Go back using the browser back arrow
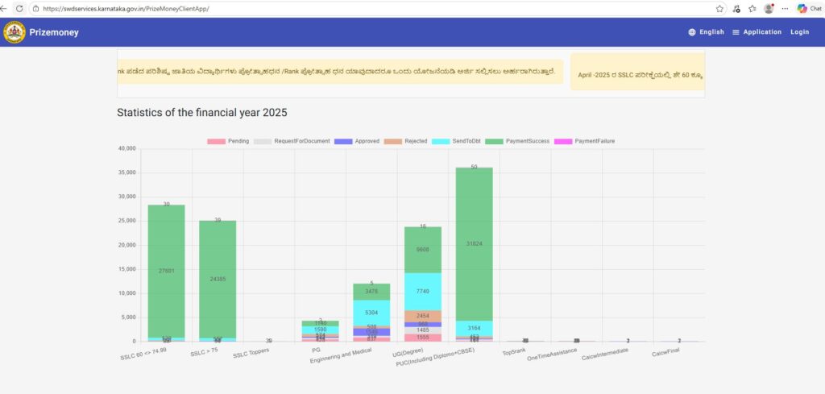Viewport: 825px width, 394px height. [x=5, y=8]
